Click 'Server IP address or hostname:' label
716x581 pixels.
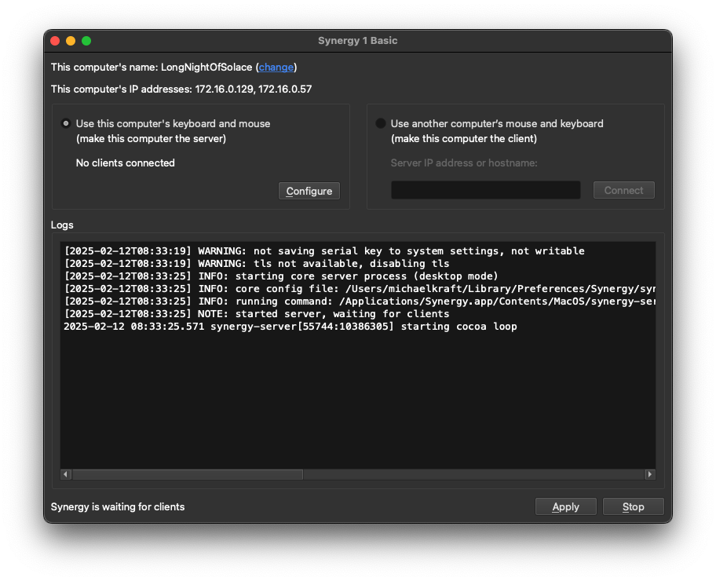464,163
